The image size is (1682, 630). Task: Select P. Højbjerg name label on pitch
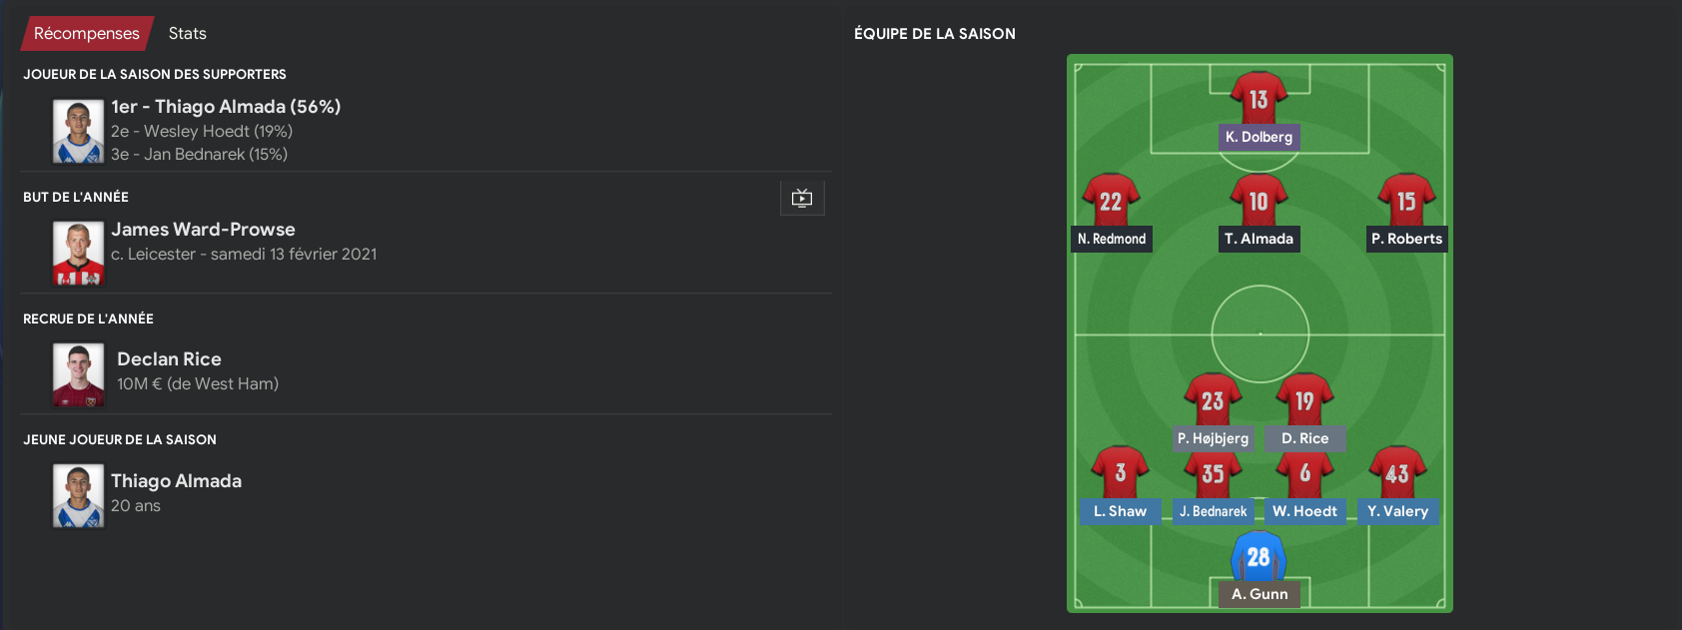(1213, 438)
